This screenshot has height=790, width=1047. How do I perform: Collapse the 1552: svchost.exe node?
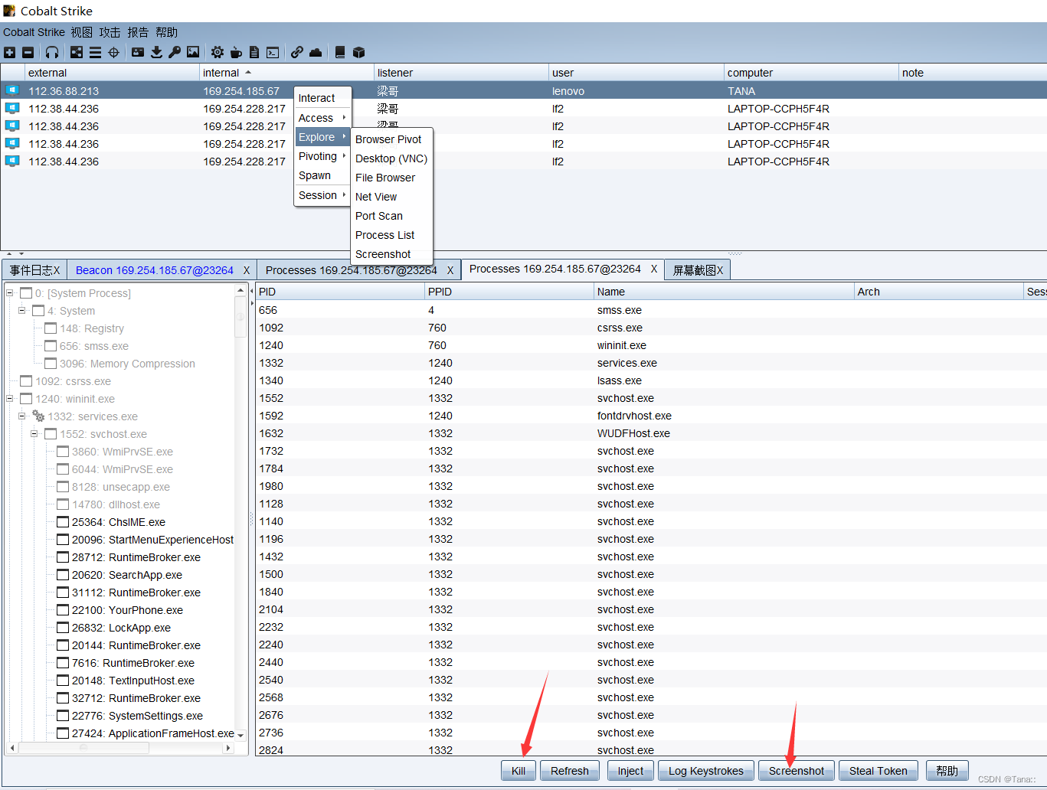click(34, 433)
